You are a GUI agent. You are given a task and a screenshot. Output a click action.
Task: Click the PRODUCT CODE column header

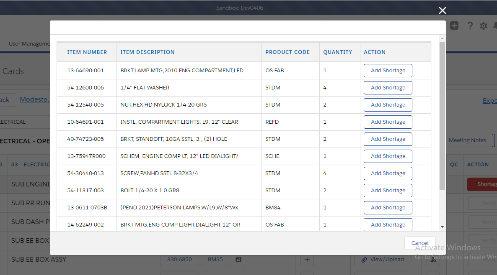coord(287,52)
